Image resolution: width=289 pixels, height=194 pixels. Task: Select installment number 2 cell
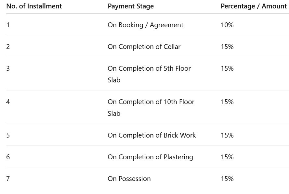(8, 47)
